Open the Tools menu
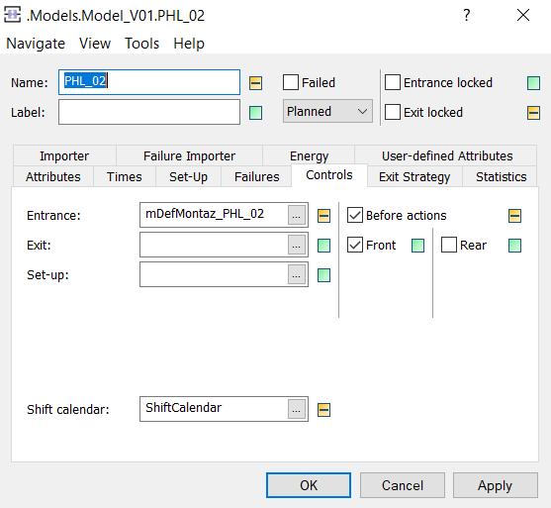 coord(142,44)
